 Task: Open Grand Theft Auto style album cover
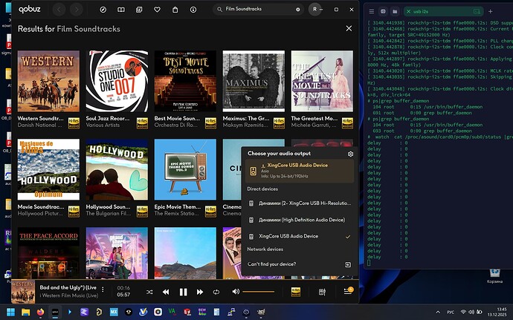117,253
